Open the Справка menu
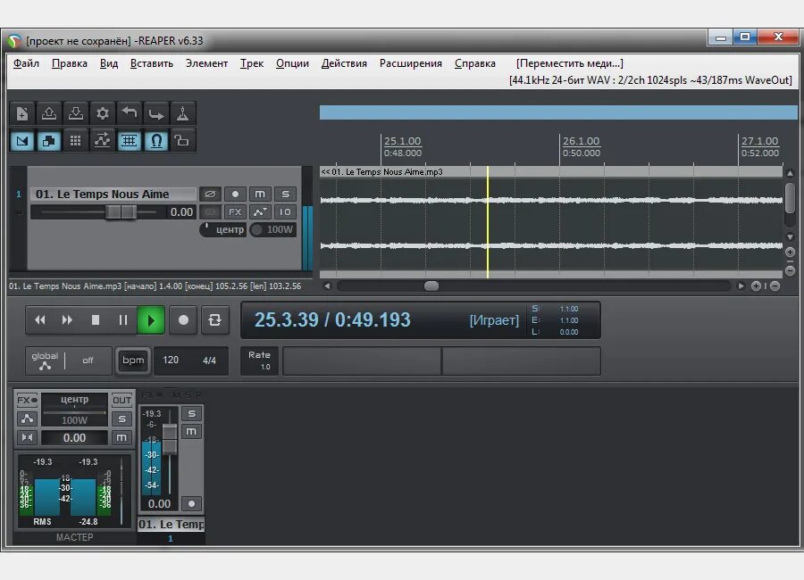Screen dimensions: 804x580 tap(475, 63)
